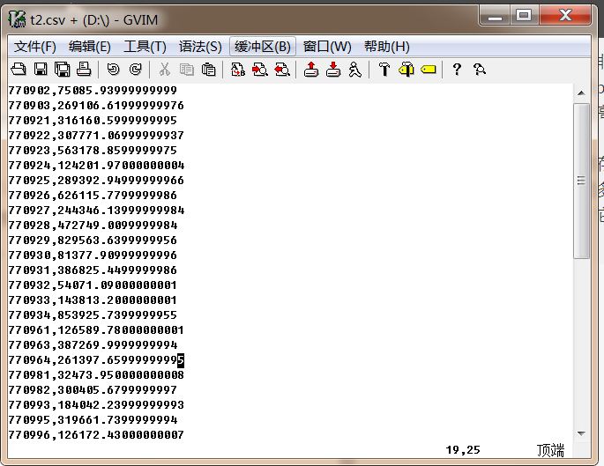The image size is (604, 466).
Task: Click line starting with 770925
Action: coord(96,181)
